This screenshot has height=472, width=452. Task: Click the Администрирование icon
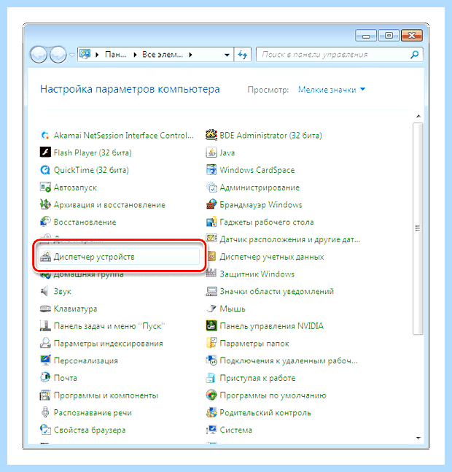pos(211,187)
